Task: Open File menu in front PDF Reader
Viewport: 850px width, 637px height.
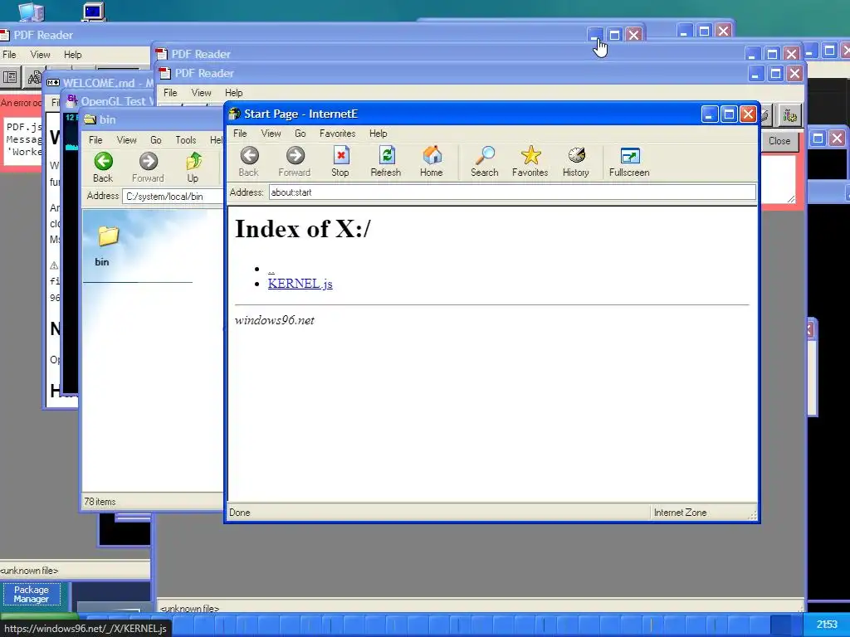Action: pos(171,93)
